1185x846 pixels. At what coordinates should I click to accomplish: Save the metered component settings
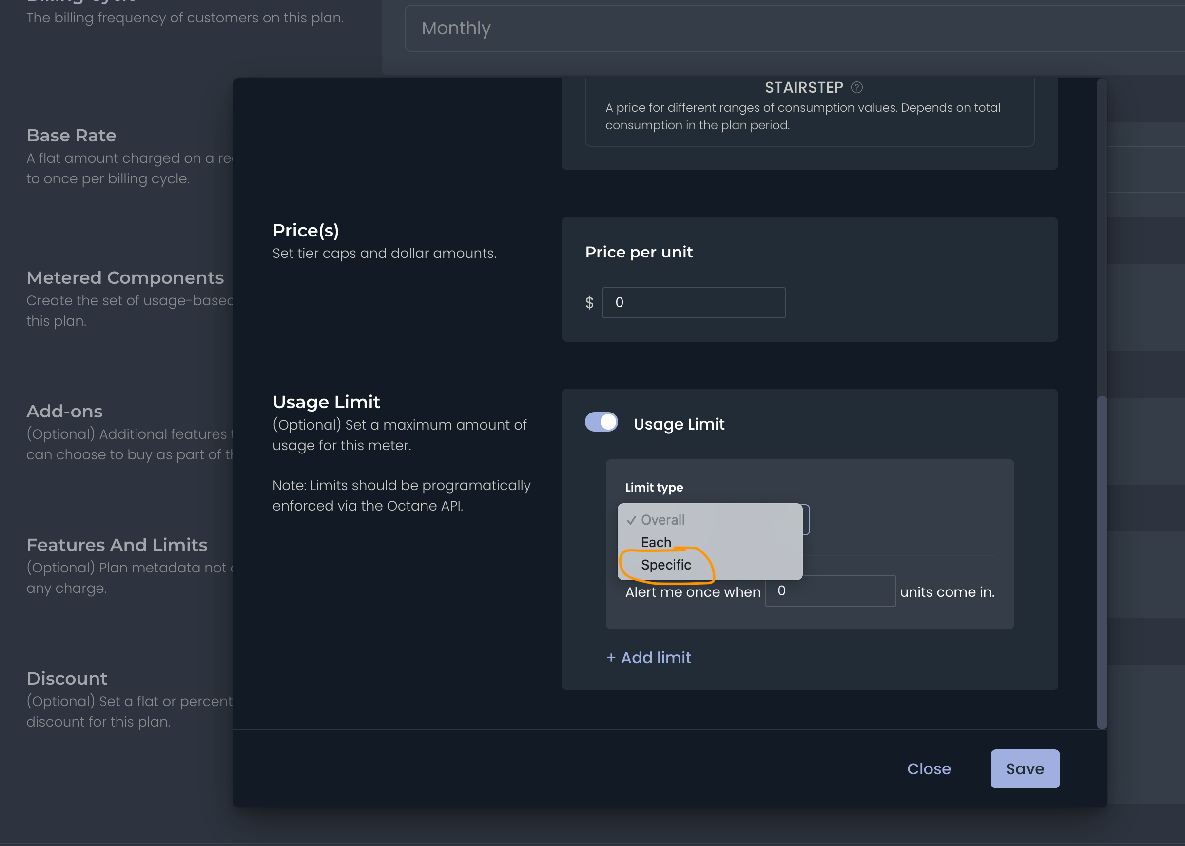point(1024,769)
